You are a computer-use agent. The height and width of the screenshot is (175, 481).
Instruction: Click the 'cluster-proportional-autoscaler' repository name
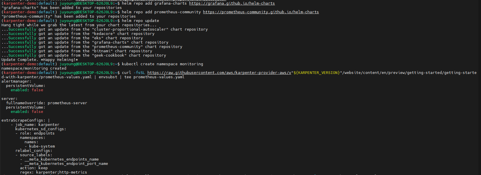tap(130, 29)
